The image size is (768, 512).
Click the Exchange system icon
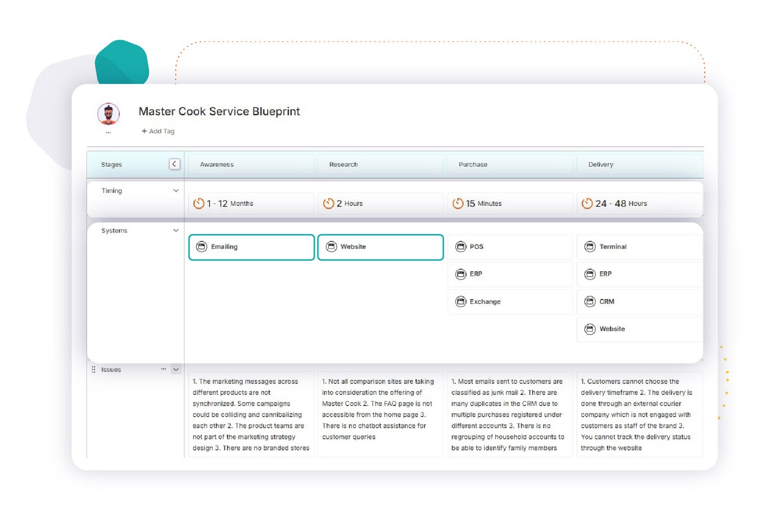click(x=461, y=301)
